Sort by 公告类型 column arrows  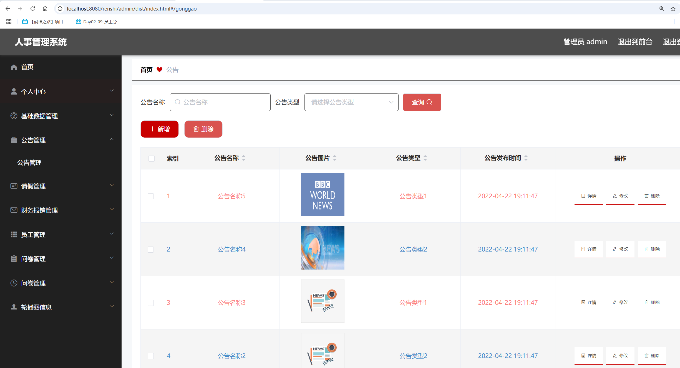[425, 158]
